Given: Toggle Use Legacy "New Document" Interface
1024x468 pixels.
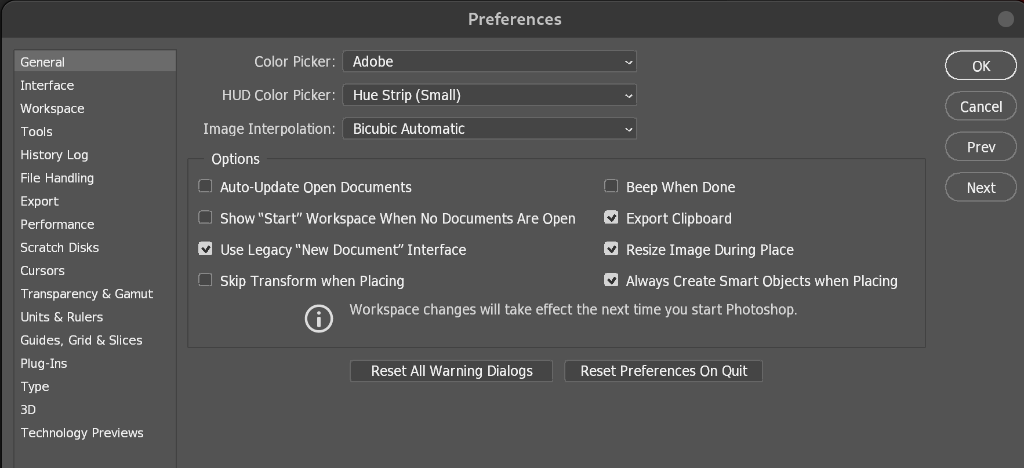Looking at the screenshot, I should click(205, 249).
